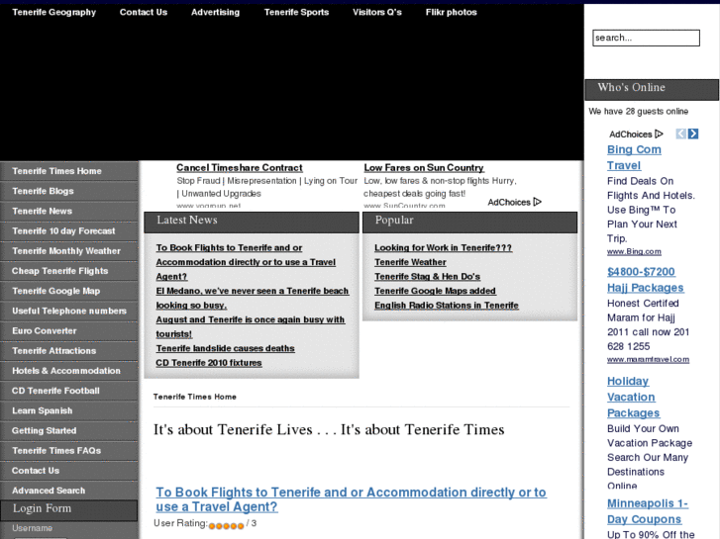Open English Radio Stations in Tenerife link

click(x=447, y=306)
